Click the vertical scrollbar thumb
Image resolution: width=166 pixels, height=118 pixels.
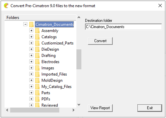pos(79,59)
